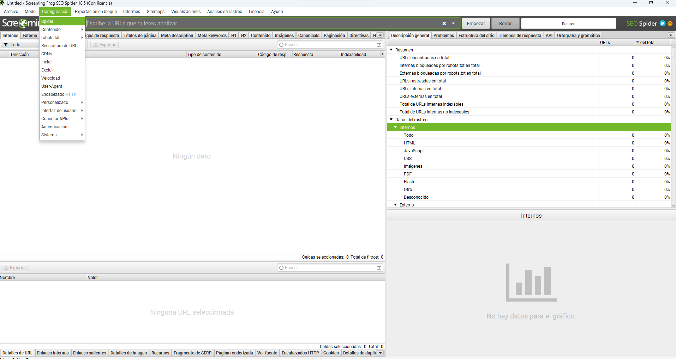Open the Velocidad setting

62,78
